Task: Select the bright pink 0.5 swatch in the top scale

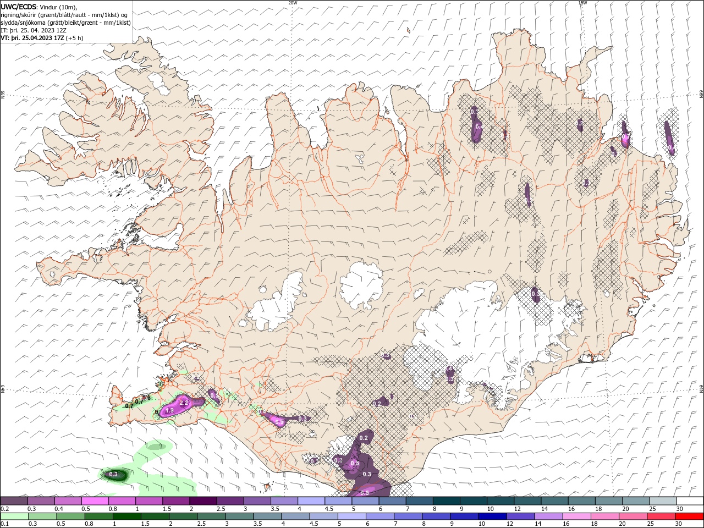Action: (x=95, y=501)
